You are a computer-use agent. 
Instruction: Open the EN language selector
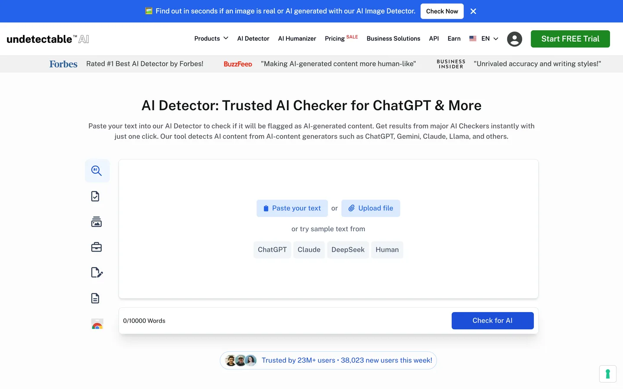[x=490, y=38]
